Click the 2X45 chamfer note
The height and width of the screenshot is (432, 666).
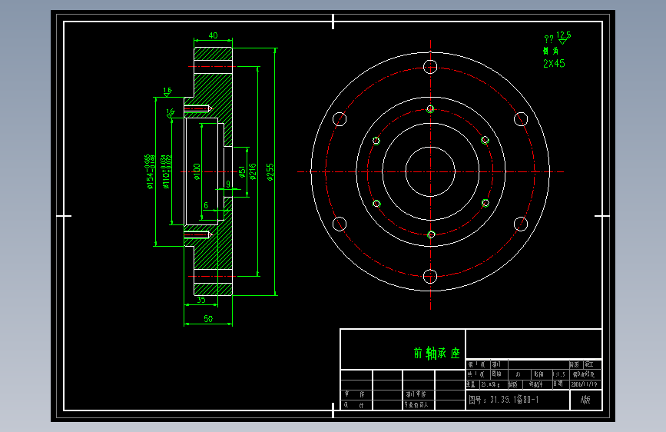[x=554, y=64]
